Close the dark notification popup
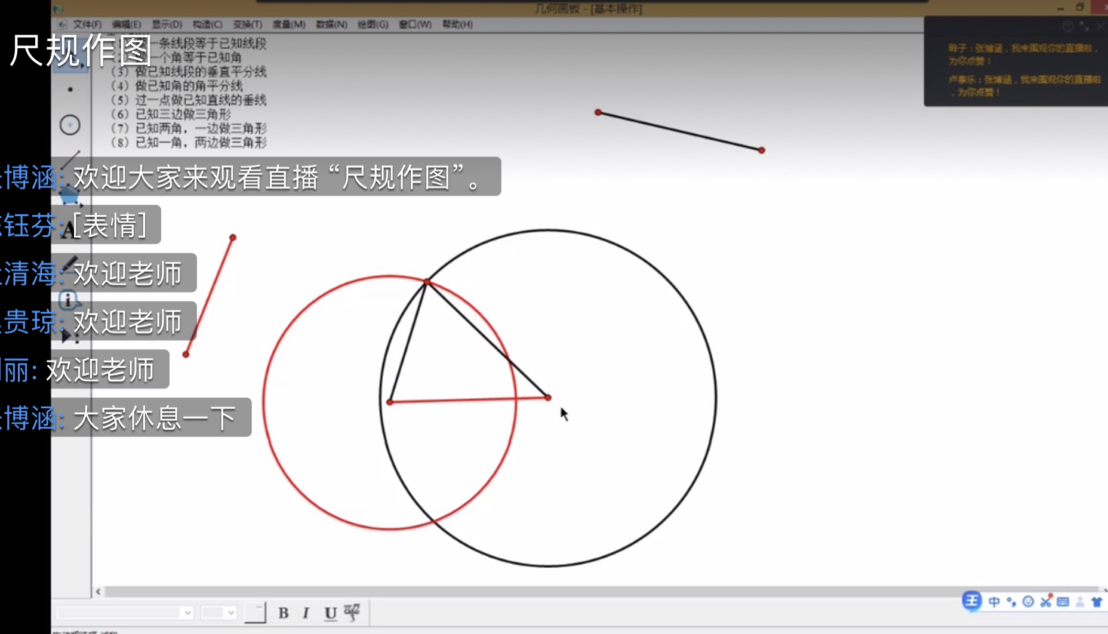 click(1100, 26)
